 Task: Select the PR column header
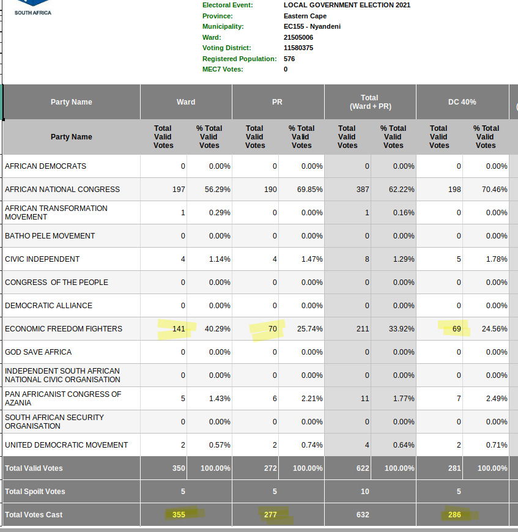coord(278,102)
